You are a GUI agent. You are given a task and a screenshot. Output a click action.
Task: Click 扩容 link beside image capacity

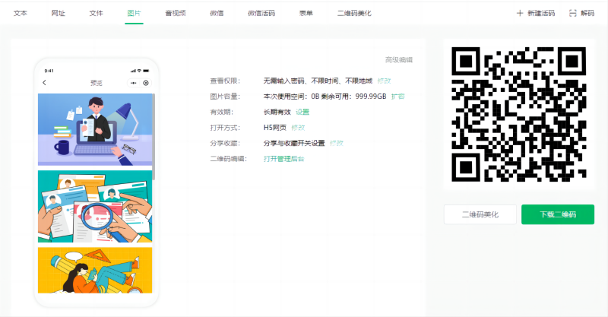pyautogui.click(x=397, y=96)
